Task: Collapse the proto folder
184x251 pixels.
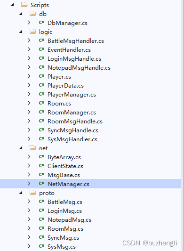Action: (x=21, y=193)
